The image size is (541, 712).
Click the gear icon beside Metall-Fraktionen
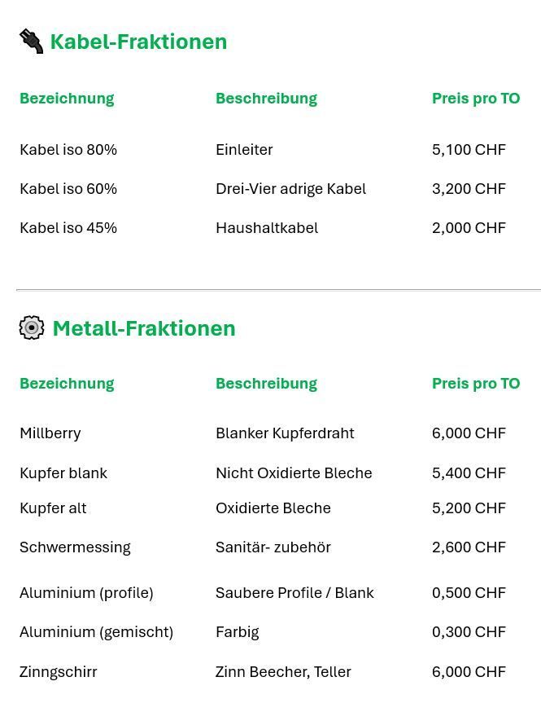[32, 327]
